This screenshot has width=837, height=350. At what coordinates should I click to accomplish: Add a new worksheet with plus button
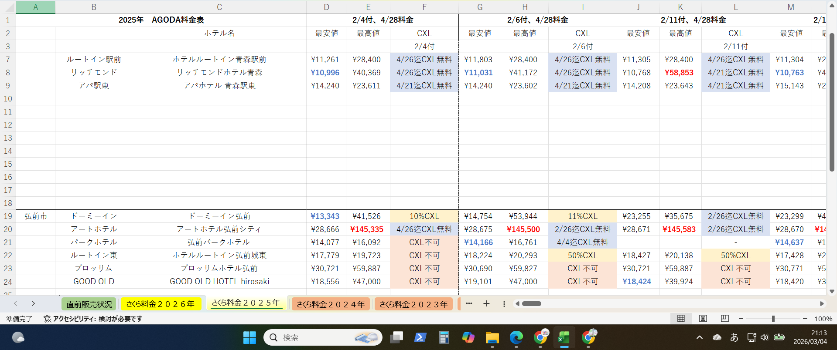[x=486, y=304]
